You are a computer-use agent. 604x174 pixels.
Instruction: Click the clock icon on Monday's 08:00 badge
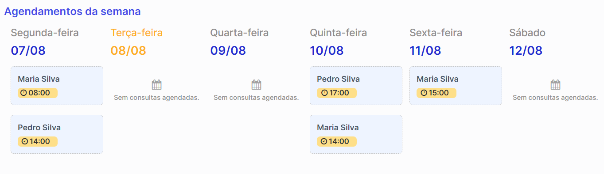pos(24,93)
